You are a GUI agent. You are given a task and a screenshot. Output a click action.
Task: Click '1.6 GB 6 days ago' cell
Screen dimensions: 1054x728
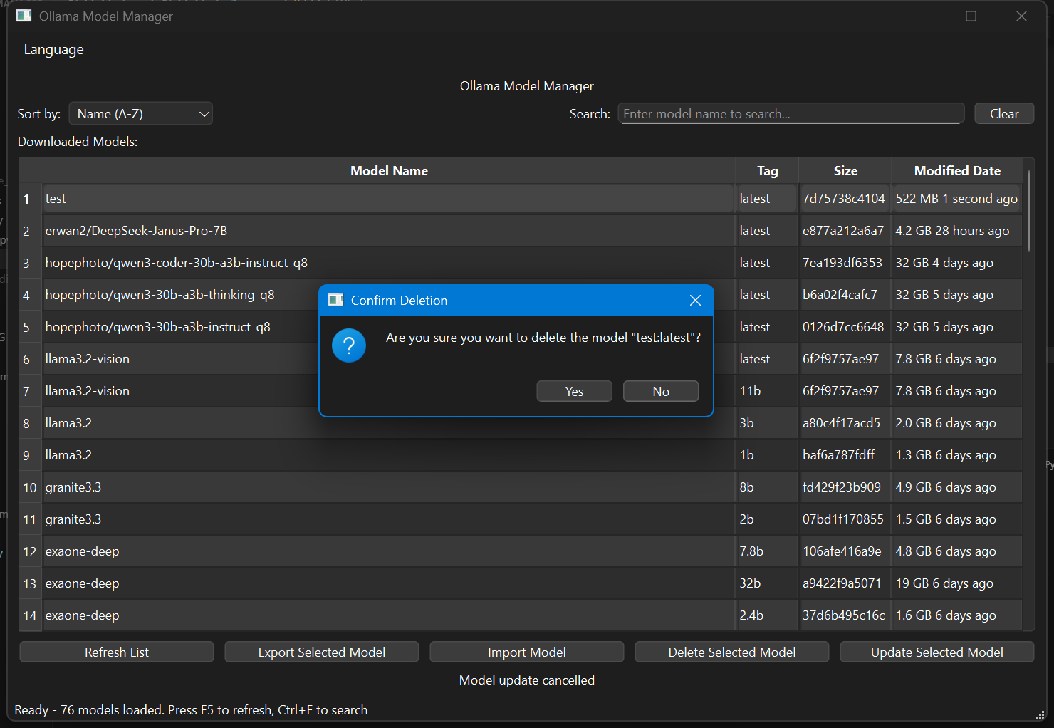pos(957,615)
